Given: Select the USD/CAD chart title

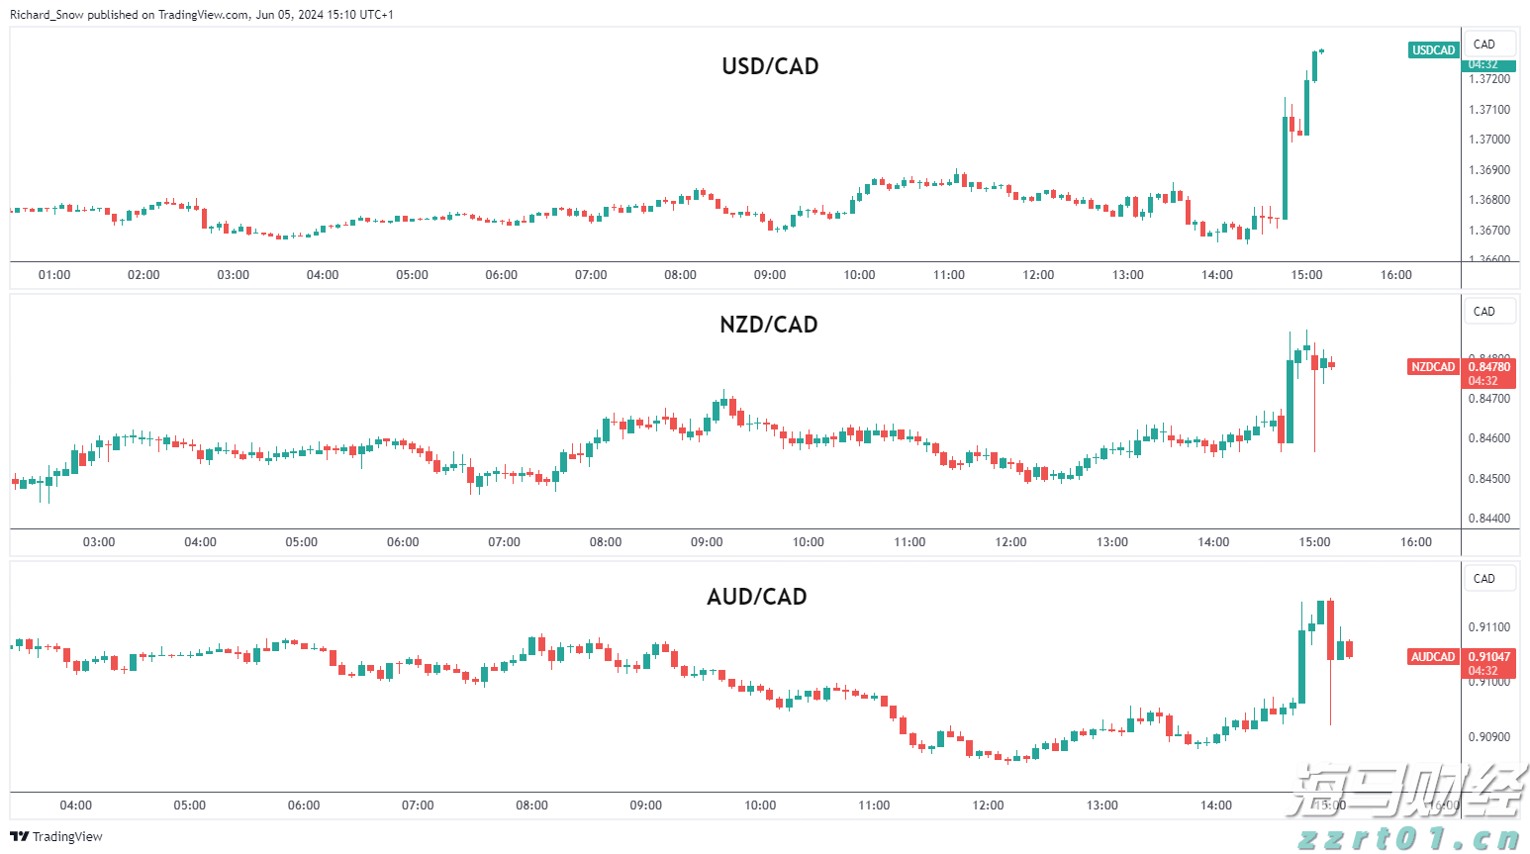Looking at the screenshot, I should pos(770,66).
